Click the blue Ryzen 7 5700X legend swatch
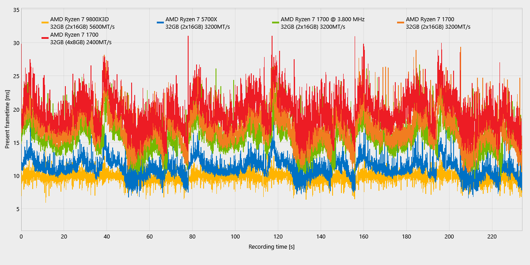Viewport: 530px width, 265px height. tap(160, 23)
